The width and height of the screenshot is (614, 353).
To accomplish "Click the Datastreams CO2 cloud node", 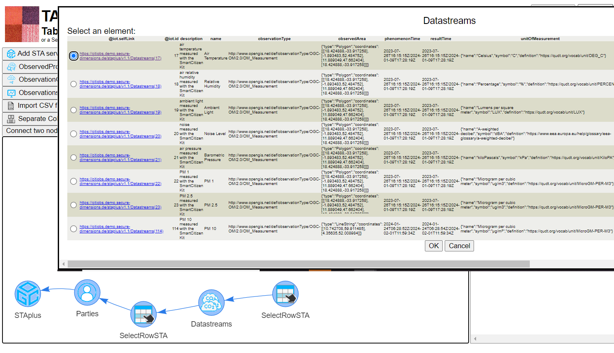I will pyautogui.click(x=211, y=303).
